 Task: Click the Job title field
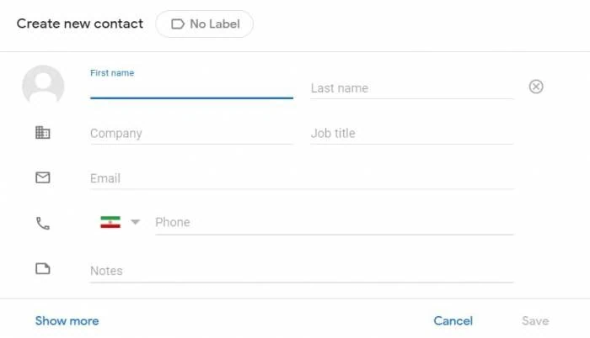point(412,134)
